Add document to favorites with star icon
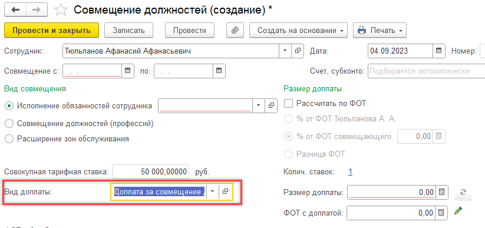This screenshot has height=228, width=485. [61, 10]
